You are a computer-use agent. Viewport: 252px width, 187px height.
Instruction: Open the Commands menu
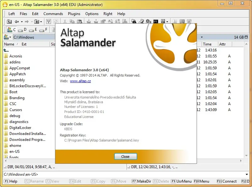click(x=53, y=14)
